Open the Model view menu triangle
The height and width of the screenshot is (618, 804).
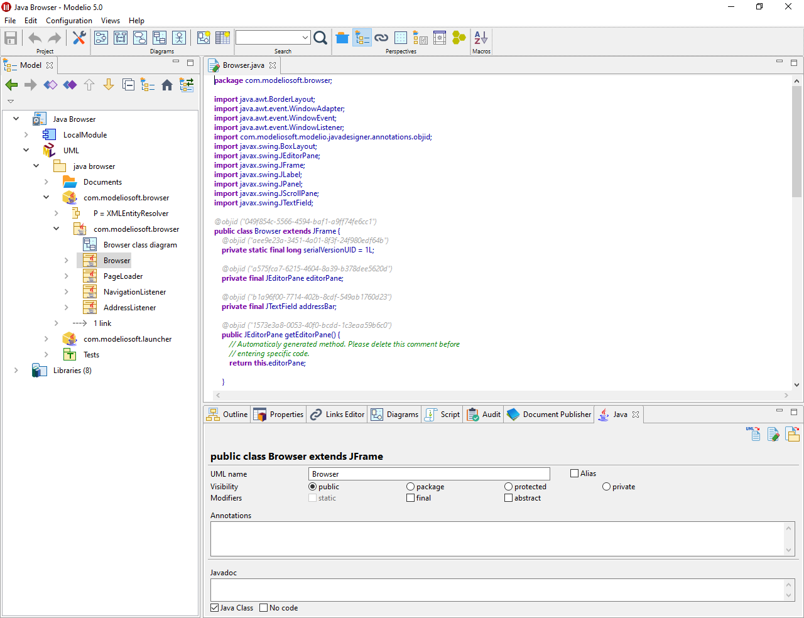[x=11, y=101]
